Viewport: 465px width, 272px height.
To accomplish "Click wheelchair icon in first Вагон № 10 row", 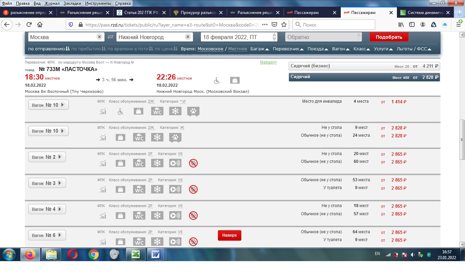I will click(120, 111).
